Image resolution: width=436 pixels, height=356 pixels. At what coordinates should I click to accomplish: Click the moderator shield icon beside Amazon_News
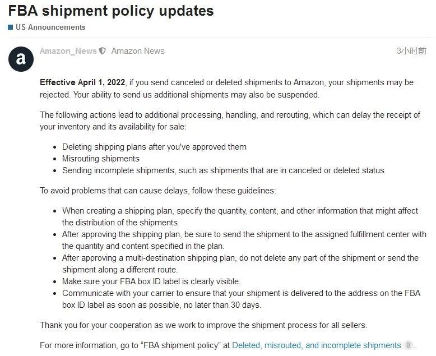pos(103,51)
